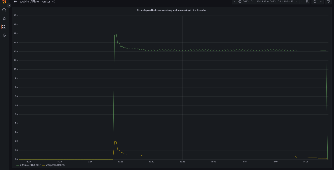334x170 pixels.
Task: Click the green diffusion legend color swatch
Action: 18,165
